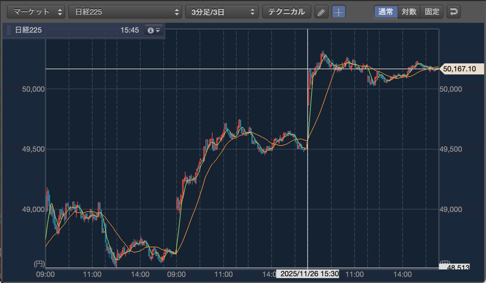
Task: Click the right axis 49,500 price label
Action: tap(451, 149)
